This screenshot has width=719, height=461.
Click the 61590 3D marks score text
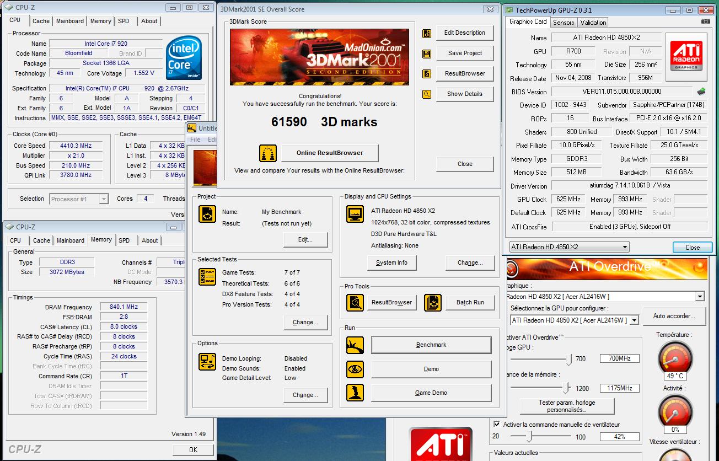click(x=324, y=122)
